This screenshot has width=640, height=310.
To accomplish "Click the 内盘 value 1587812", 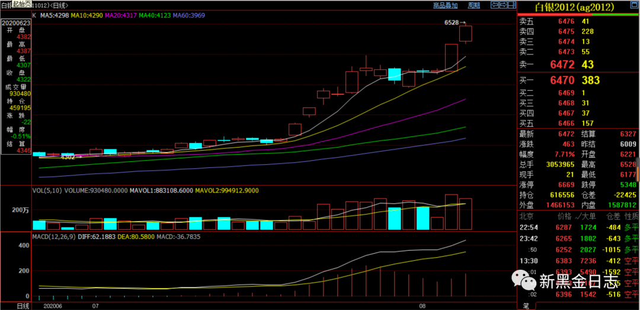I will tap(622, 206).
